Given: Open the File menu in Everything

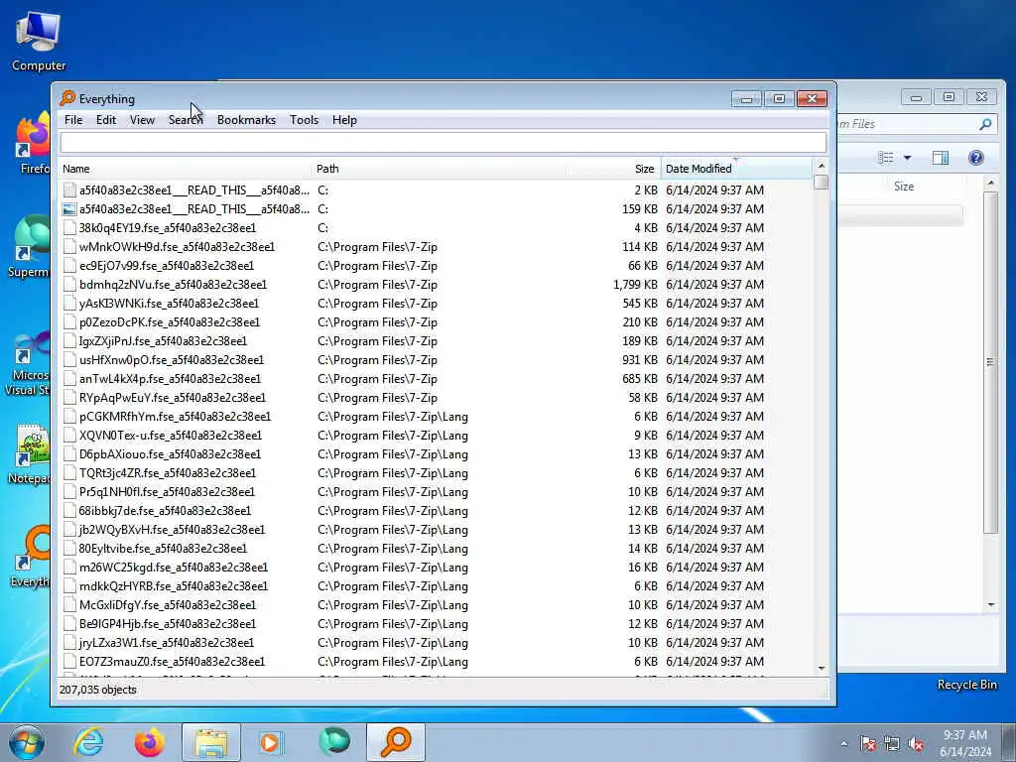Looking at the screenshot, I should [73, 120].
